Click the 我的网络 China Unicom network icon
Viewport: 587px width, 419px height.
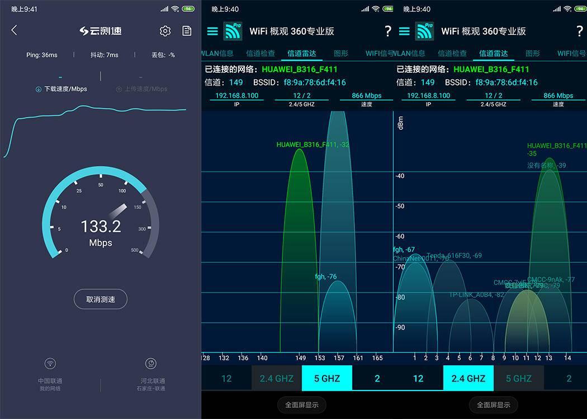(50, 363)
